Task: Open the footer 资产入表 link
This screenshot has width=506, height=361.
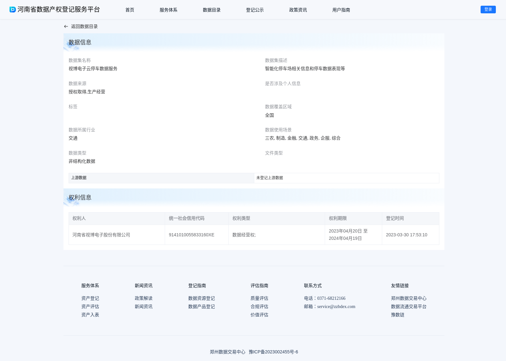Action: click(x=90, y=315)
